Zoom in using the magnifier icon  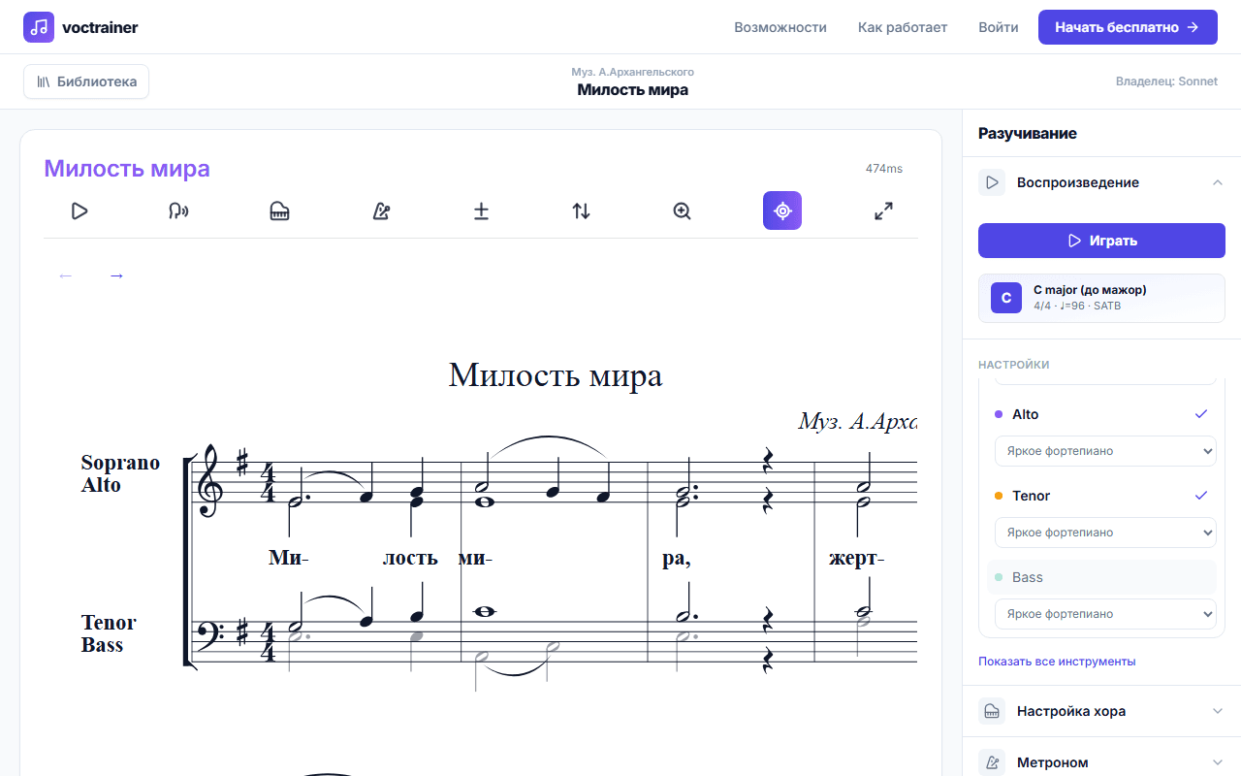682,210
